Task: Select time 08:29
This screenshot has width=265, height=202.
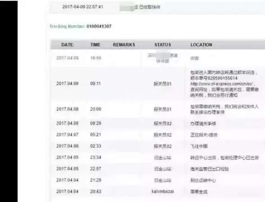Action: pos(96,123)
